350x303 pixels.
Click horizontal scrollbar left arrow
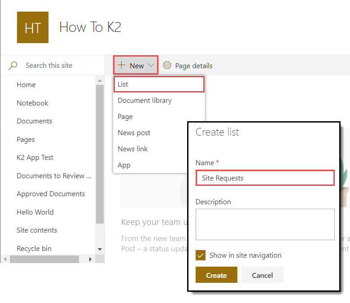5,259
